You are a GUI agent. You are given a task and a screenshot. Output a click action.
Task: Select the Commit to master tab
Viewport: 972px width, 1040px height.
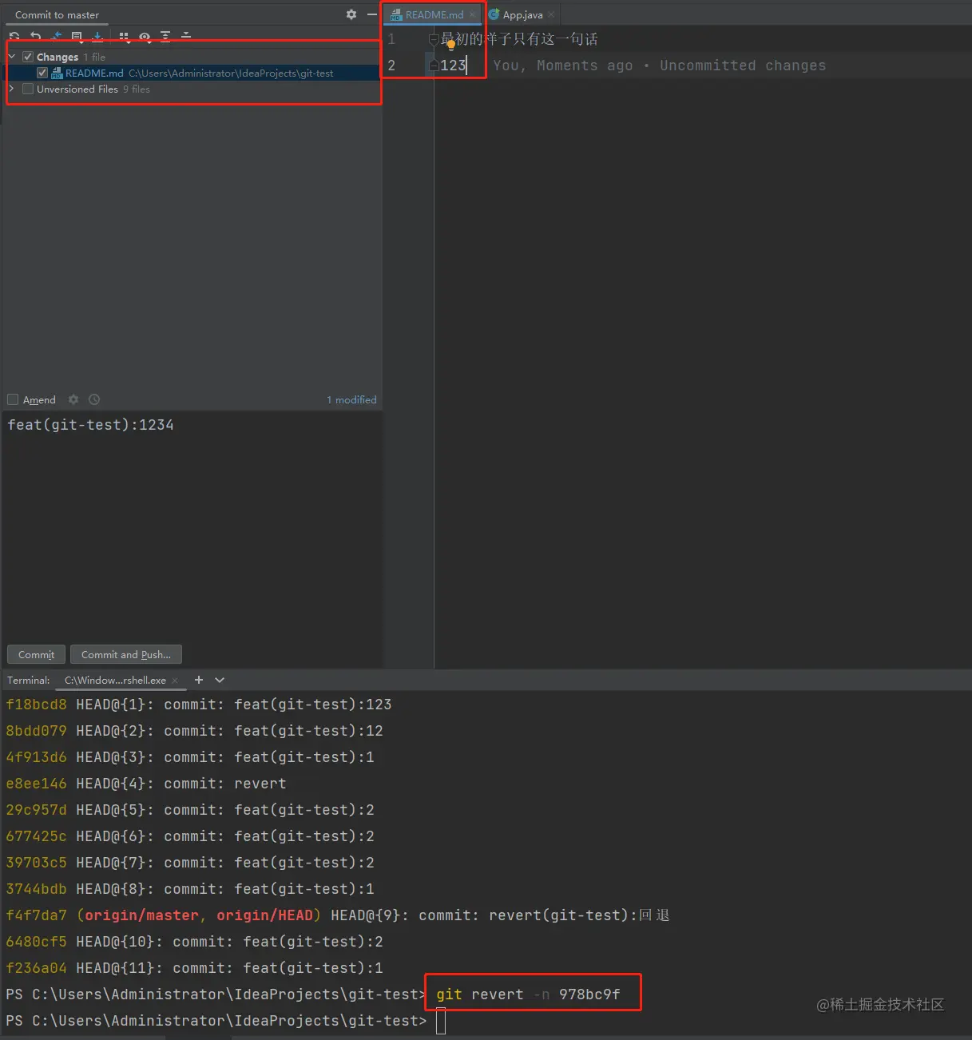pos(57,14)
